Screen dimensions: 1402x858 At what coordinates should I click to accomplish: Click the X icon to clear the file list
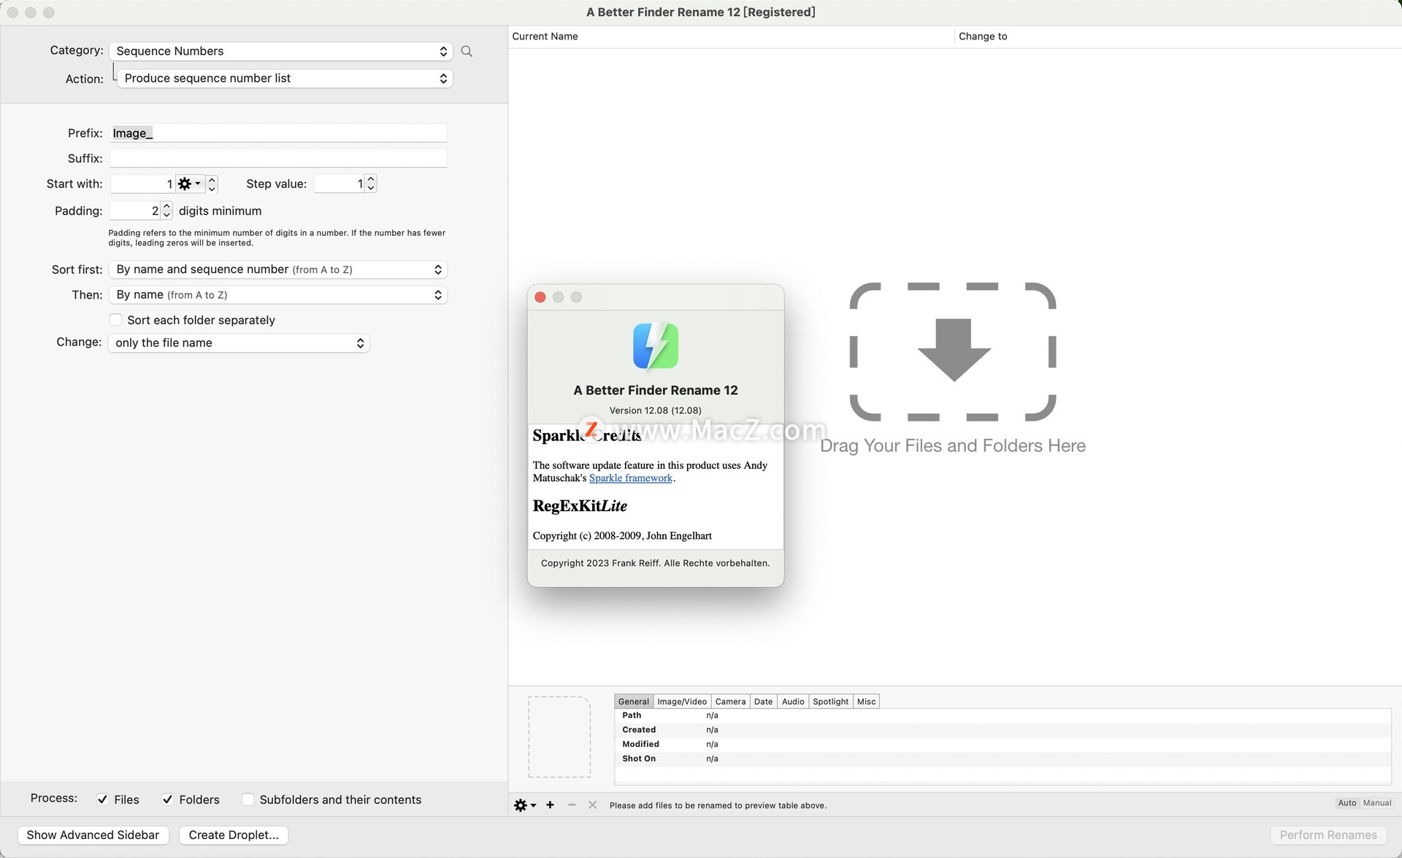(592, 805)
